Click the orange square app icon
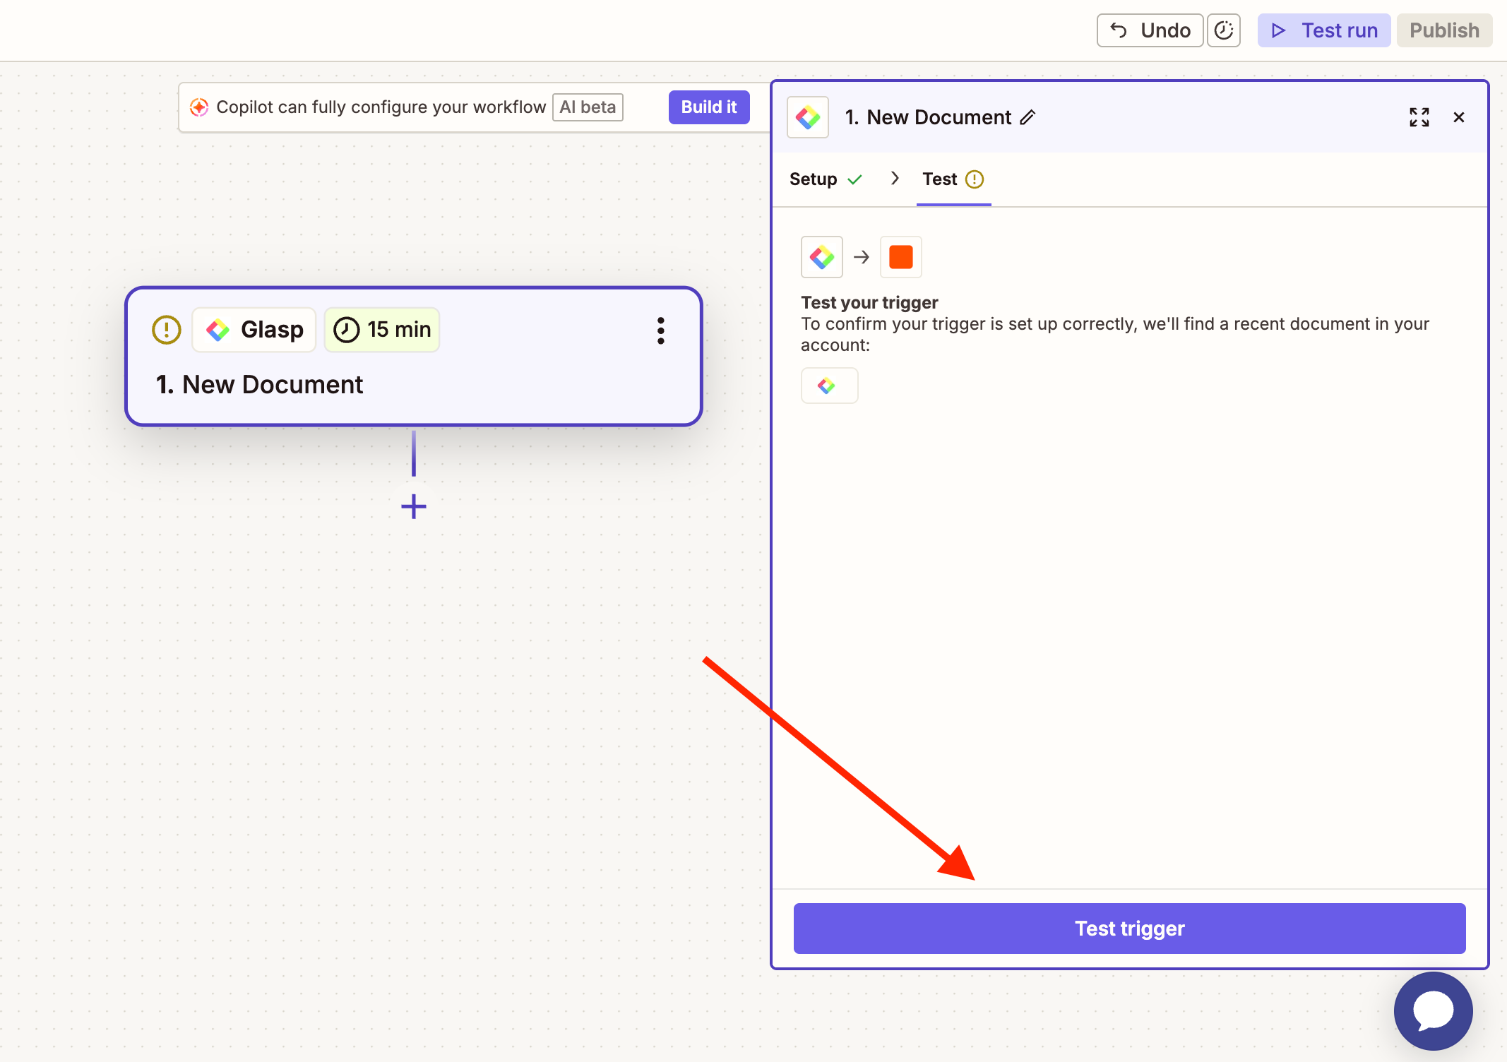 click(x=900, y=257)
